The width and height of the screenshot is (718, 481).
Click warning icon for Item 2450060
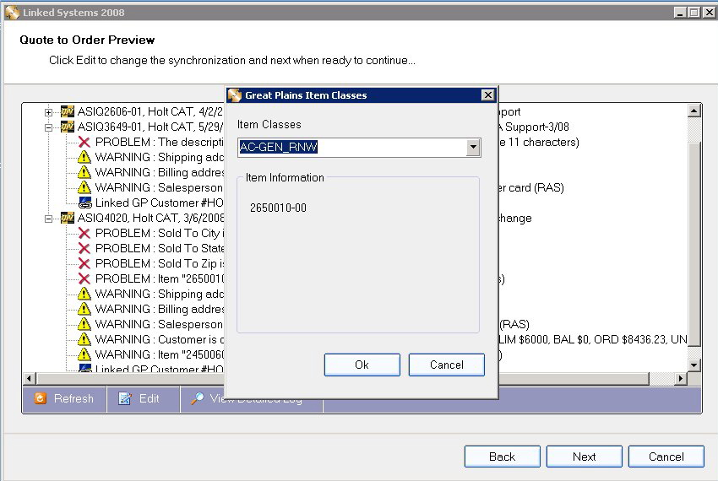coord(84,354)
